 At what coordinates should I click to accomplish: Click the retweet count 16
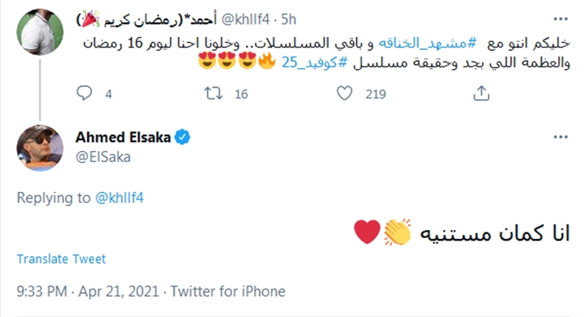point(241,94)
